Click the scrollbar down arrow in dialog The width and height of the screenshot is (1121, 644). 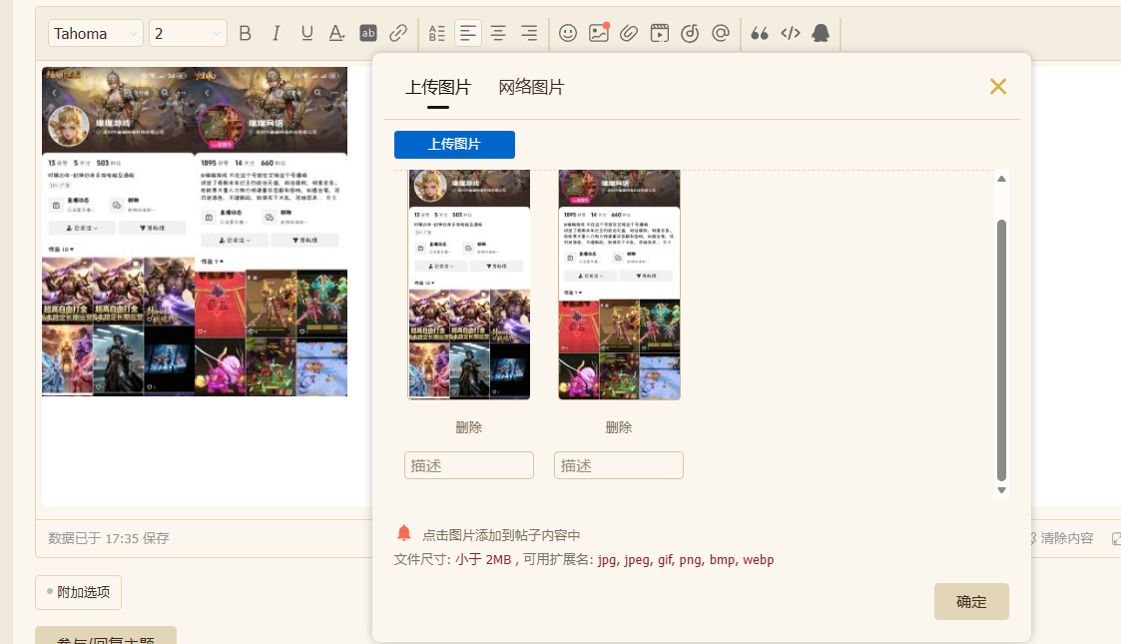[x=1001, y=490]
